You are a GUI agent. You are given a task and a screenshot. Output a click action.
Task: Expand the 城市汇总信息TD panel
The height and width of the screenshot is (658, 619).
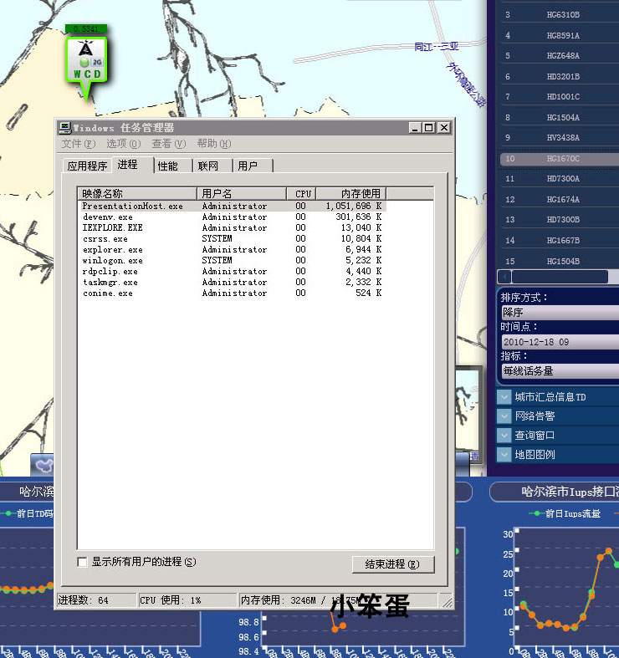pyautogui.click(x=504, y=396)
